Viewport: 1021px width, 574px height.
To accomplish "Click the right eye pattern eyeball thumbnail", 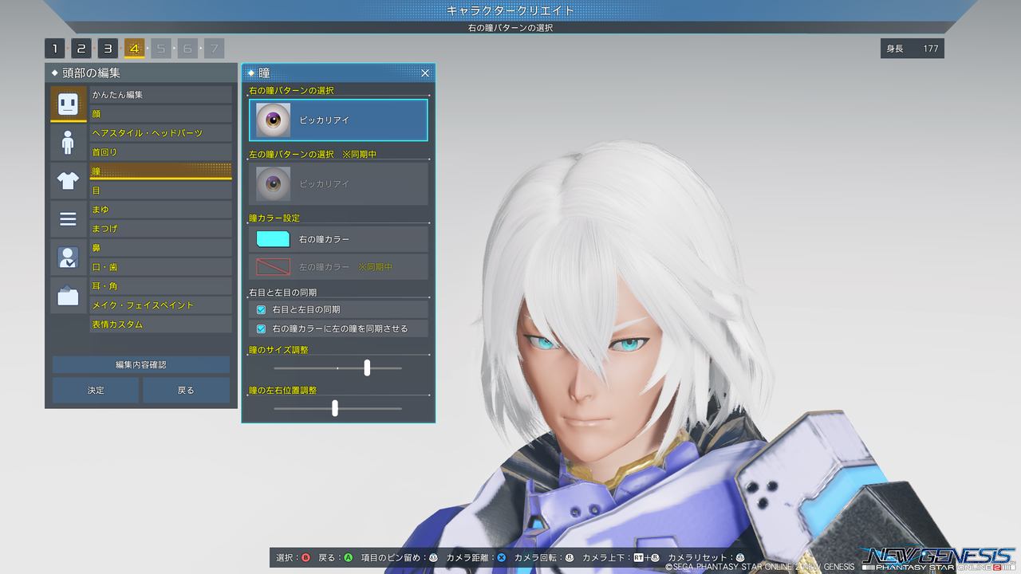I will click(273, 120).
